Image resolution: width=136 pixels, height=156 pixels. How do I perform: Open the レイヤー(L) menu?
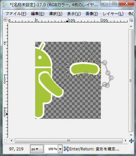113,14
